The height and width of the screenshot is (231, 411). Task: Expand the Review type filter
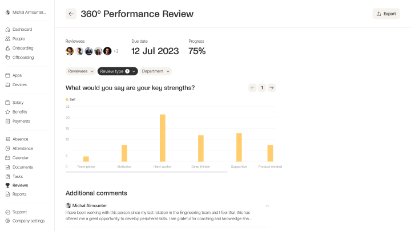(x=118, y=71)
